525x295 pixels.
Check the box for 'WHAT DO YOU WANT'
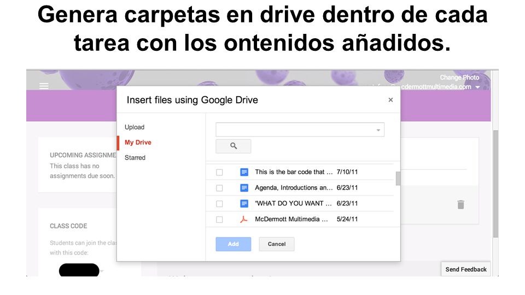(x=219, y=204)
